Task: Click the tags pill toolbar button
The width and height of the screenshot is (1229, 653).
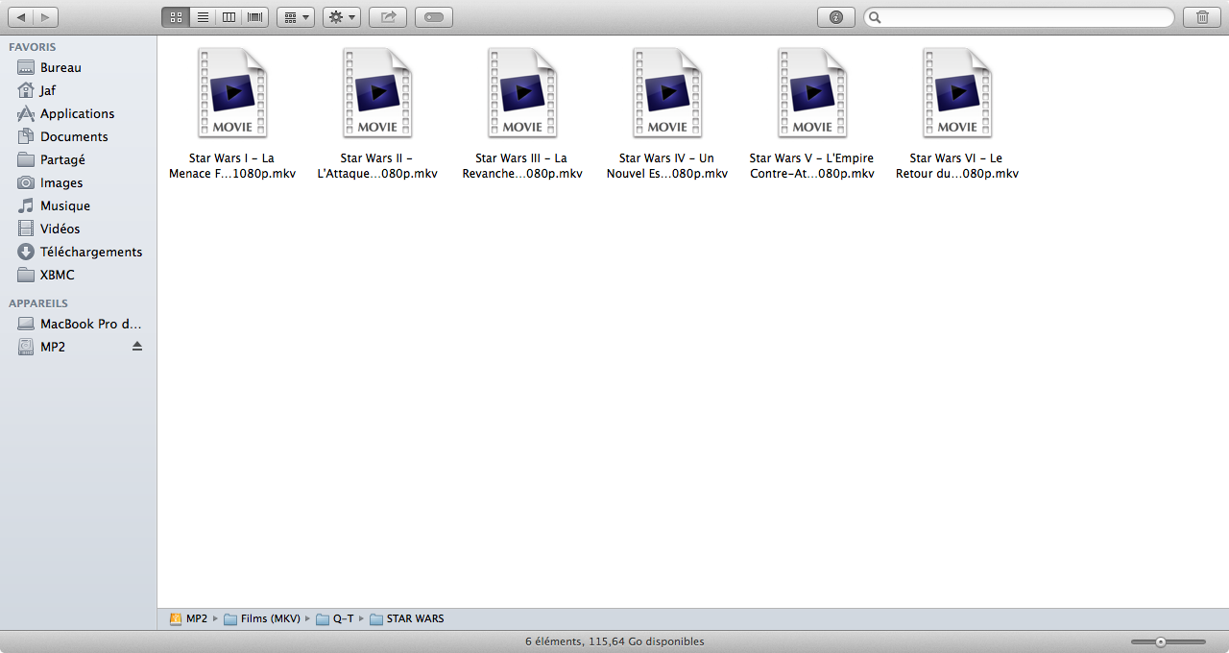Action: [x=434, y=17]
